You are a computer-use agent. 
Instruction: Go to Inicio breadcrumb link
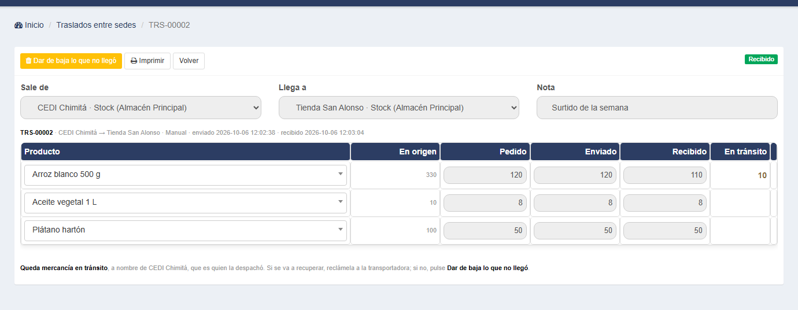tap(34, 25)
